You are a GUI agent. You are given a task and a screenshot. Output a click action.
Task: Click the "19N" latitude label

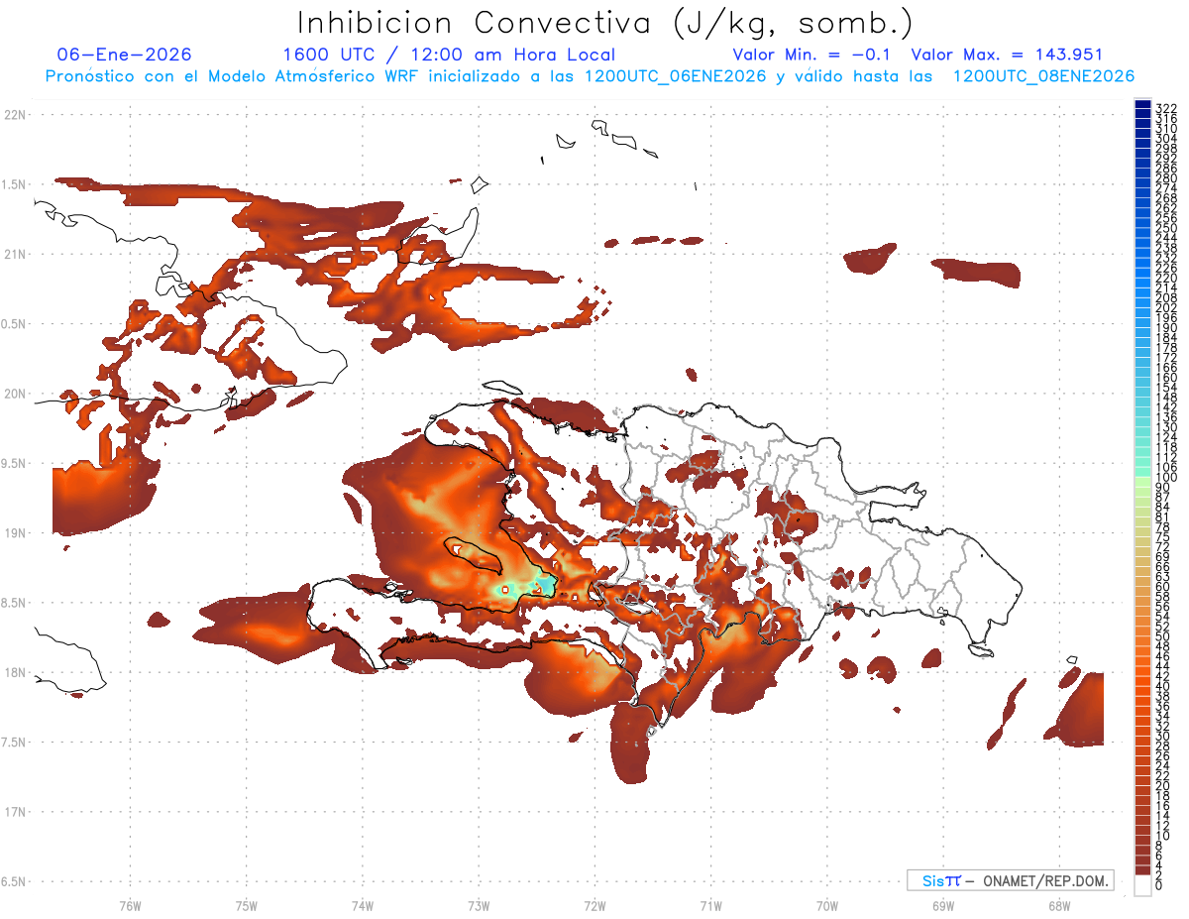pyautogui.click(x=16, y=532)
